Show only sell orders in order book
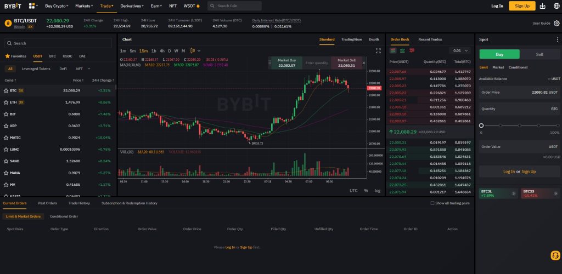This screenshot has width=562, height=274. click(x=412, y=50)
